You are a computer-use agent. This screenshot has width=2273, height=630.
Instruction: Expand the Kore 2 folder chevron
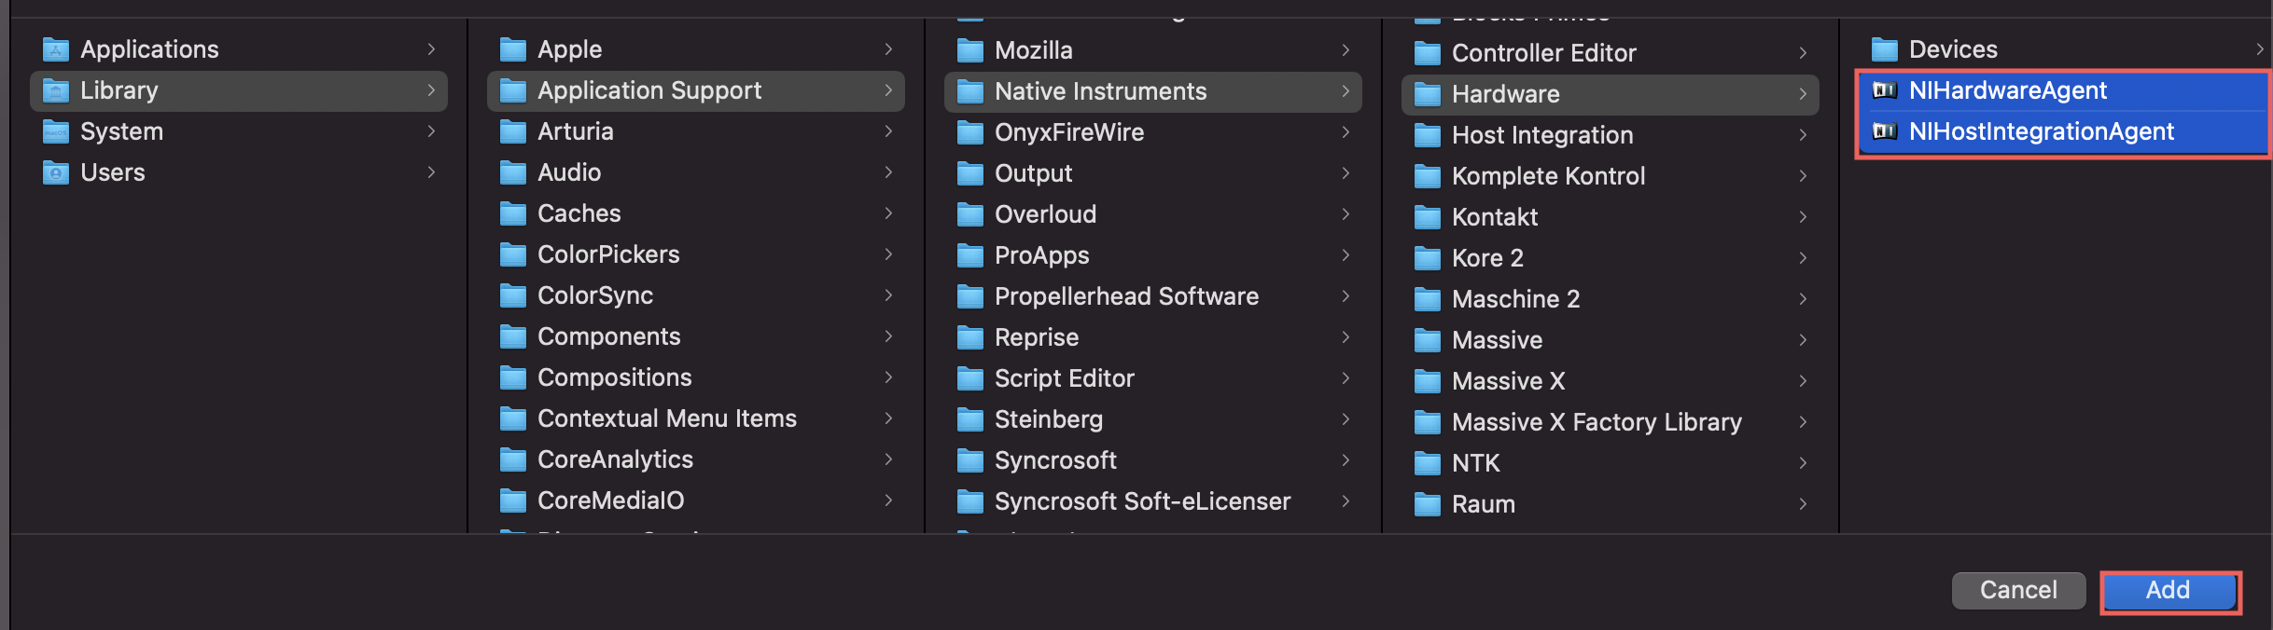point(1803,258)
